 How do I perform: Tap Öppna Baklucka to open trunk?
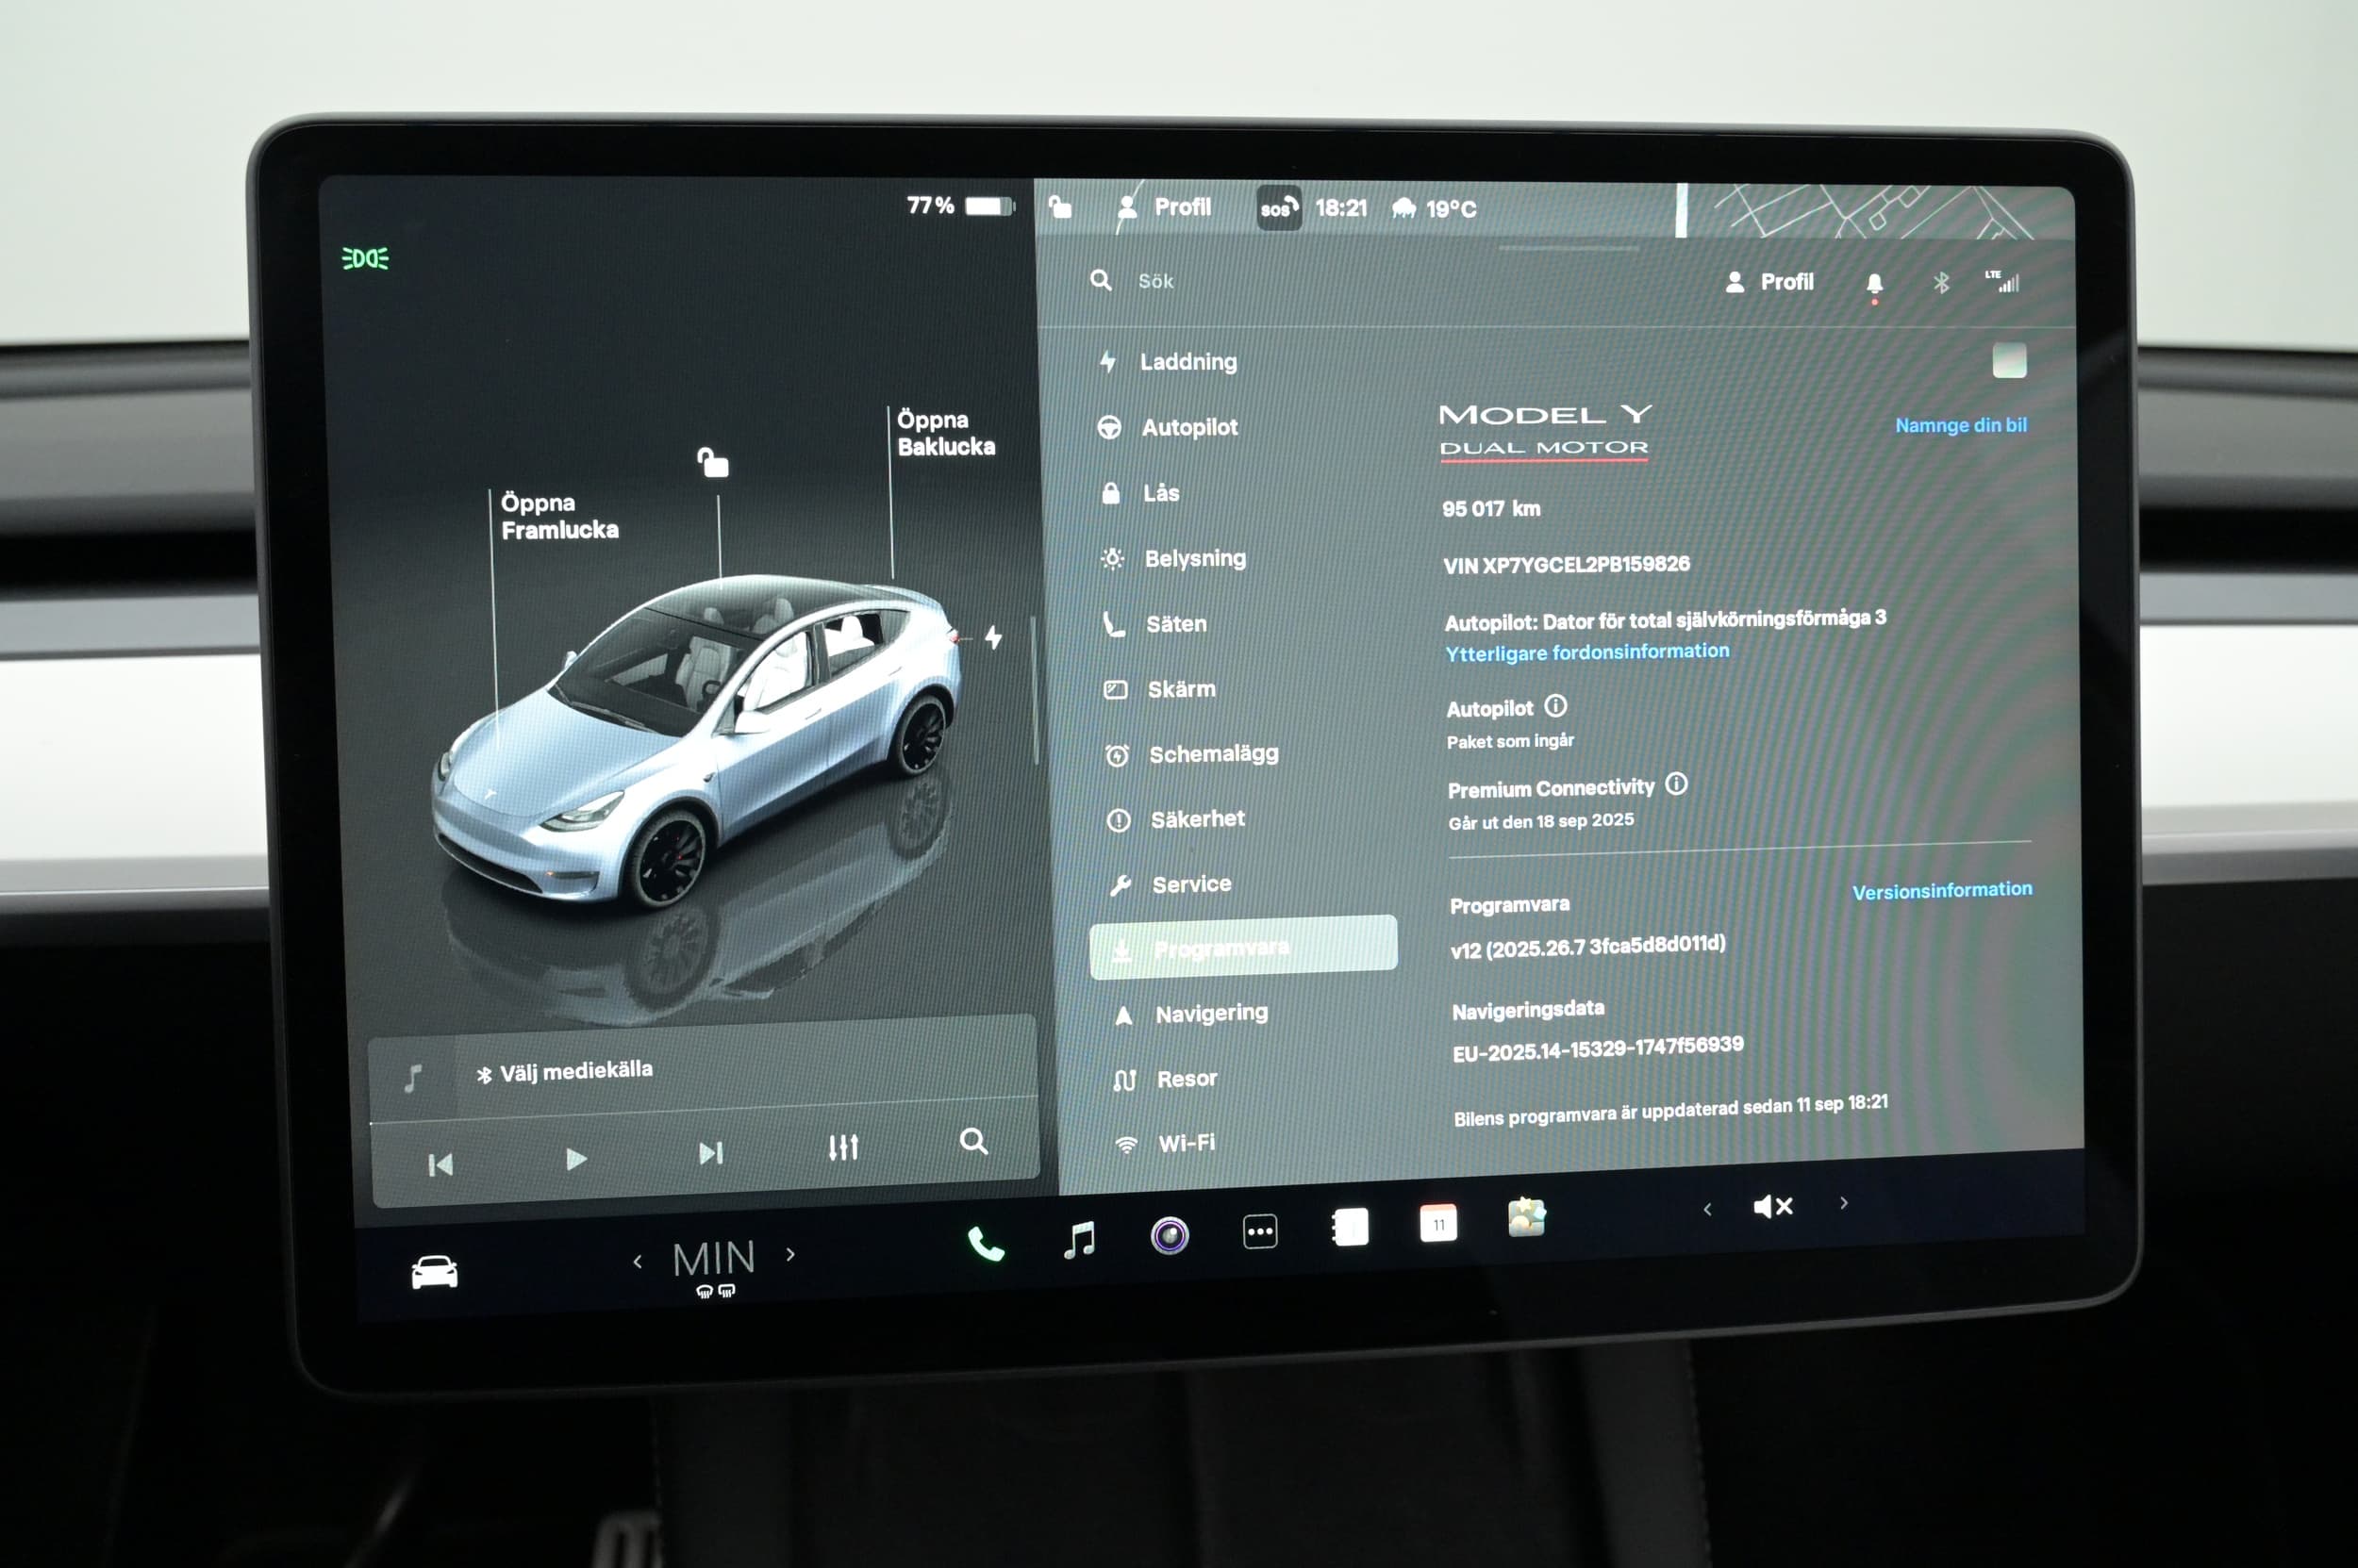click(945, 433)
